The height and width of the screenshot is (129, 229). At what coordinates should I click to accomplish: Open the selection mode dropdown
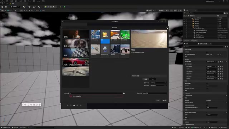coord(15,7)
